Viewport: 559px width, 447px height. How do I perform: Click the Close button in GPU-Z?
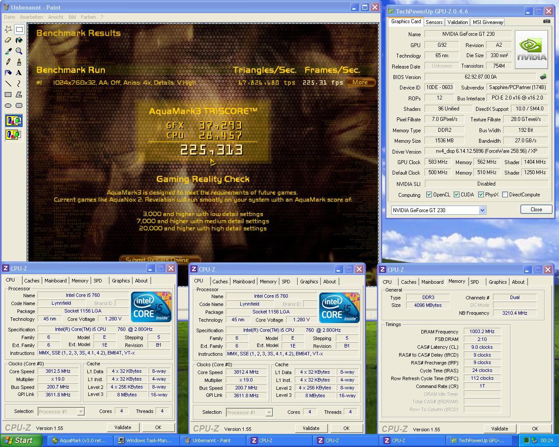point(536,210)
